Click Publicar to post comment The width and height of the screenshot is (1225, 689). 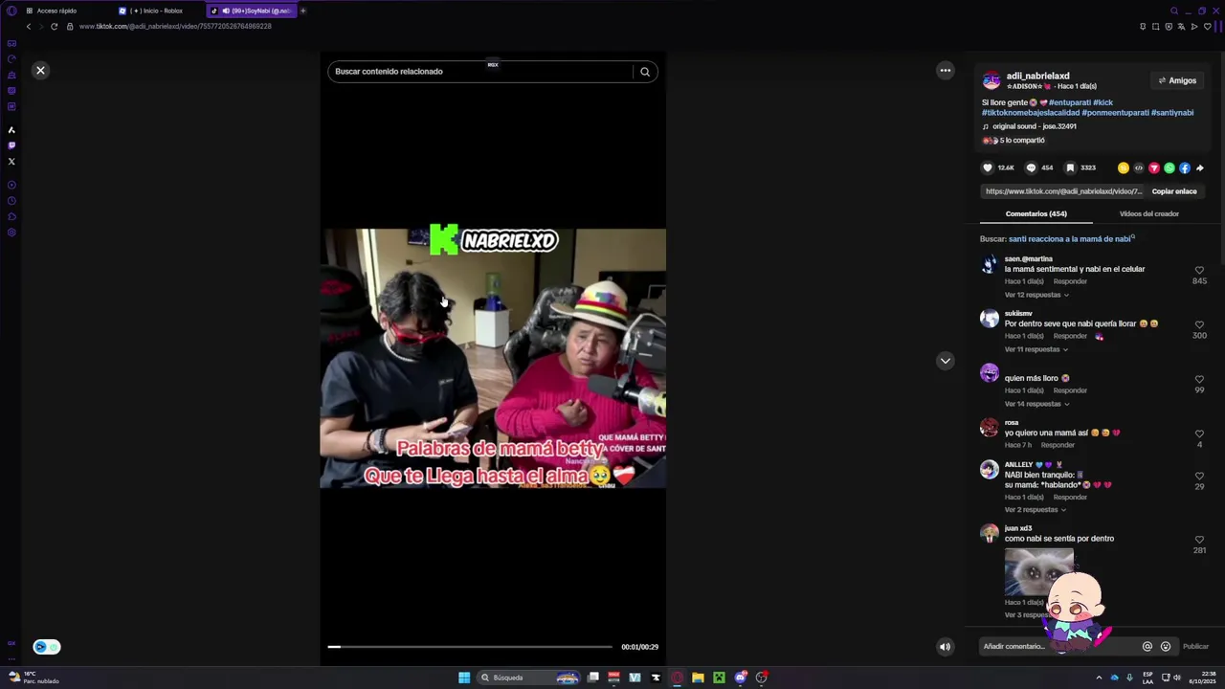(1195, 646)
